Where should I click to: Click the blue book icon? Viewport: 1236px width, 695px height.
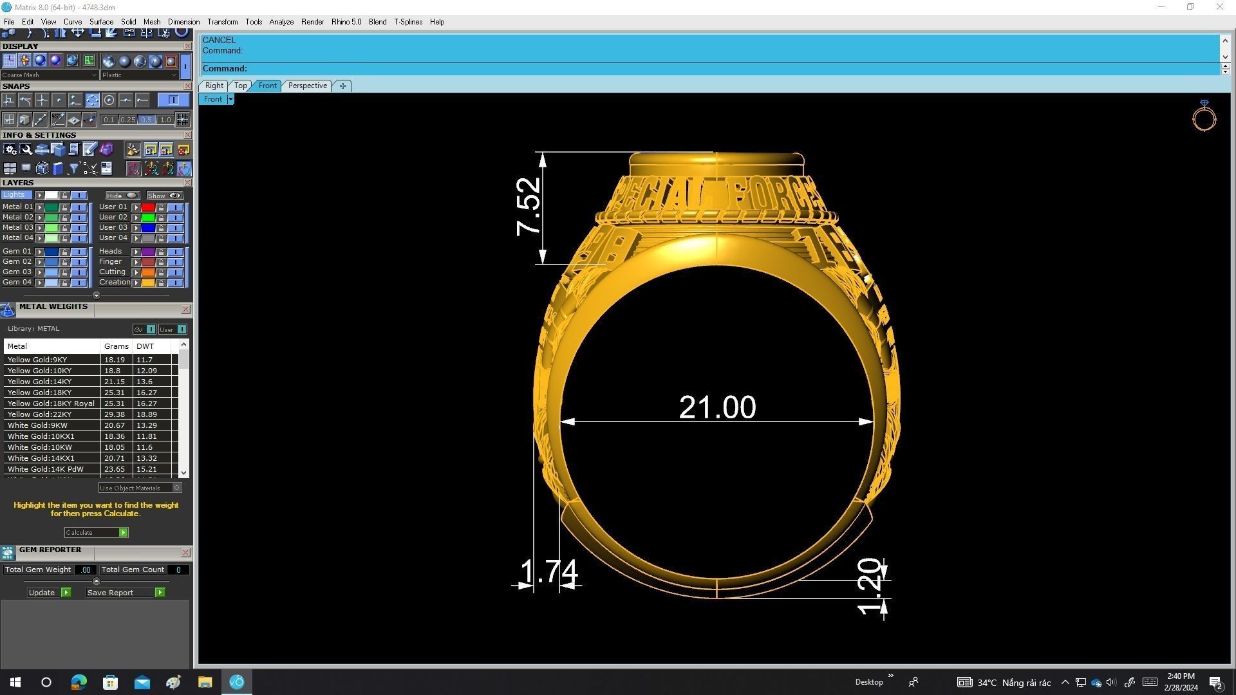coord(58,169)
